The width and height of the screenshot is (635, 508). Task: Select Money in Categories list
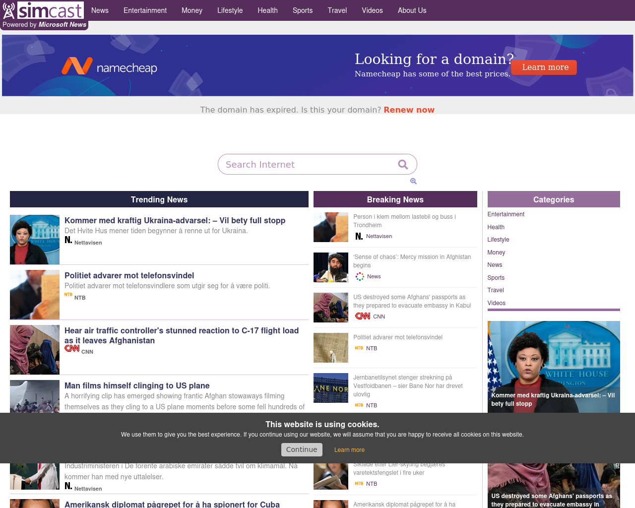pyautogui.click(x=497, y=253)
